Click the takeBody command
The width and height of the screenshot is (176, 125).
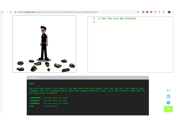coord(35,100)
